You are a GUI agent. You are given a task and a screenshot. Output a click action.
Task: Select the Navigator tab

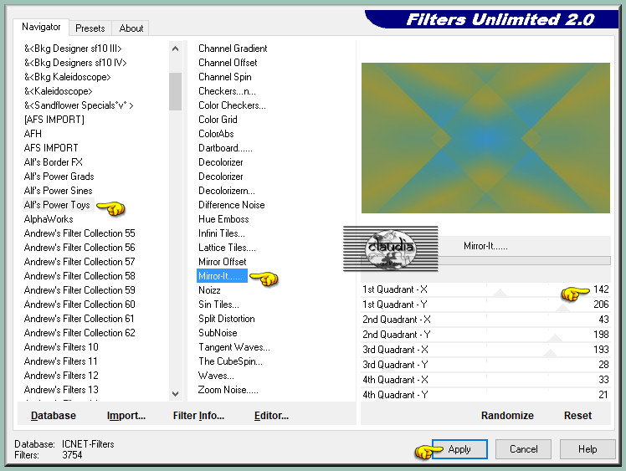(x=41, y=27)
